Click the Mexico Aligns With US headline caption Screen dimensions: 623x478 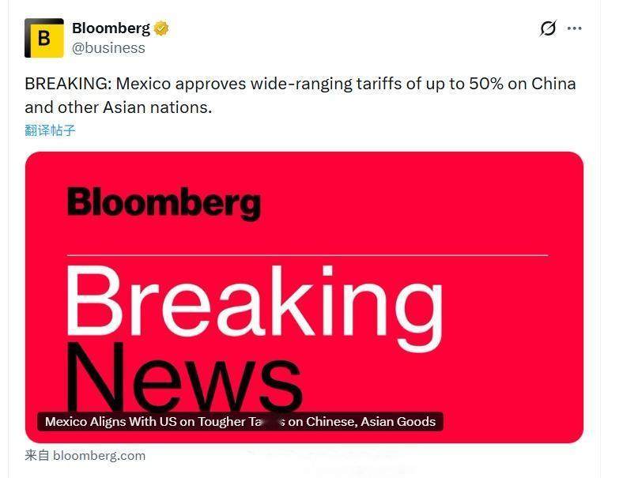point(240,421)
